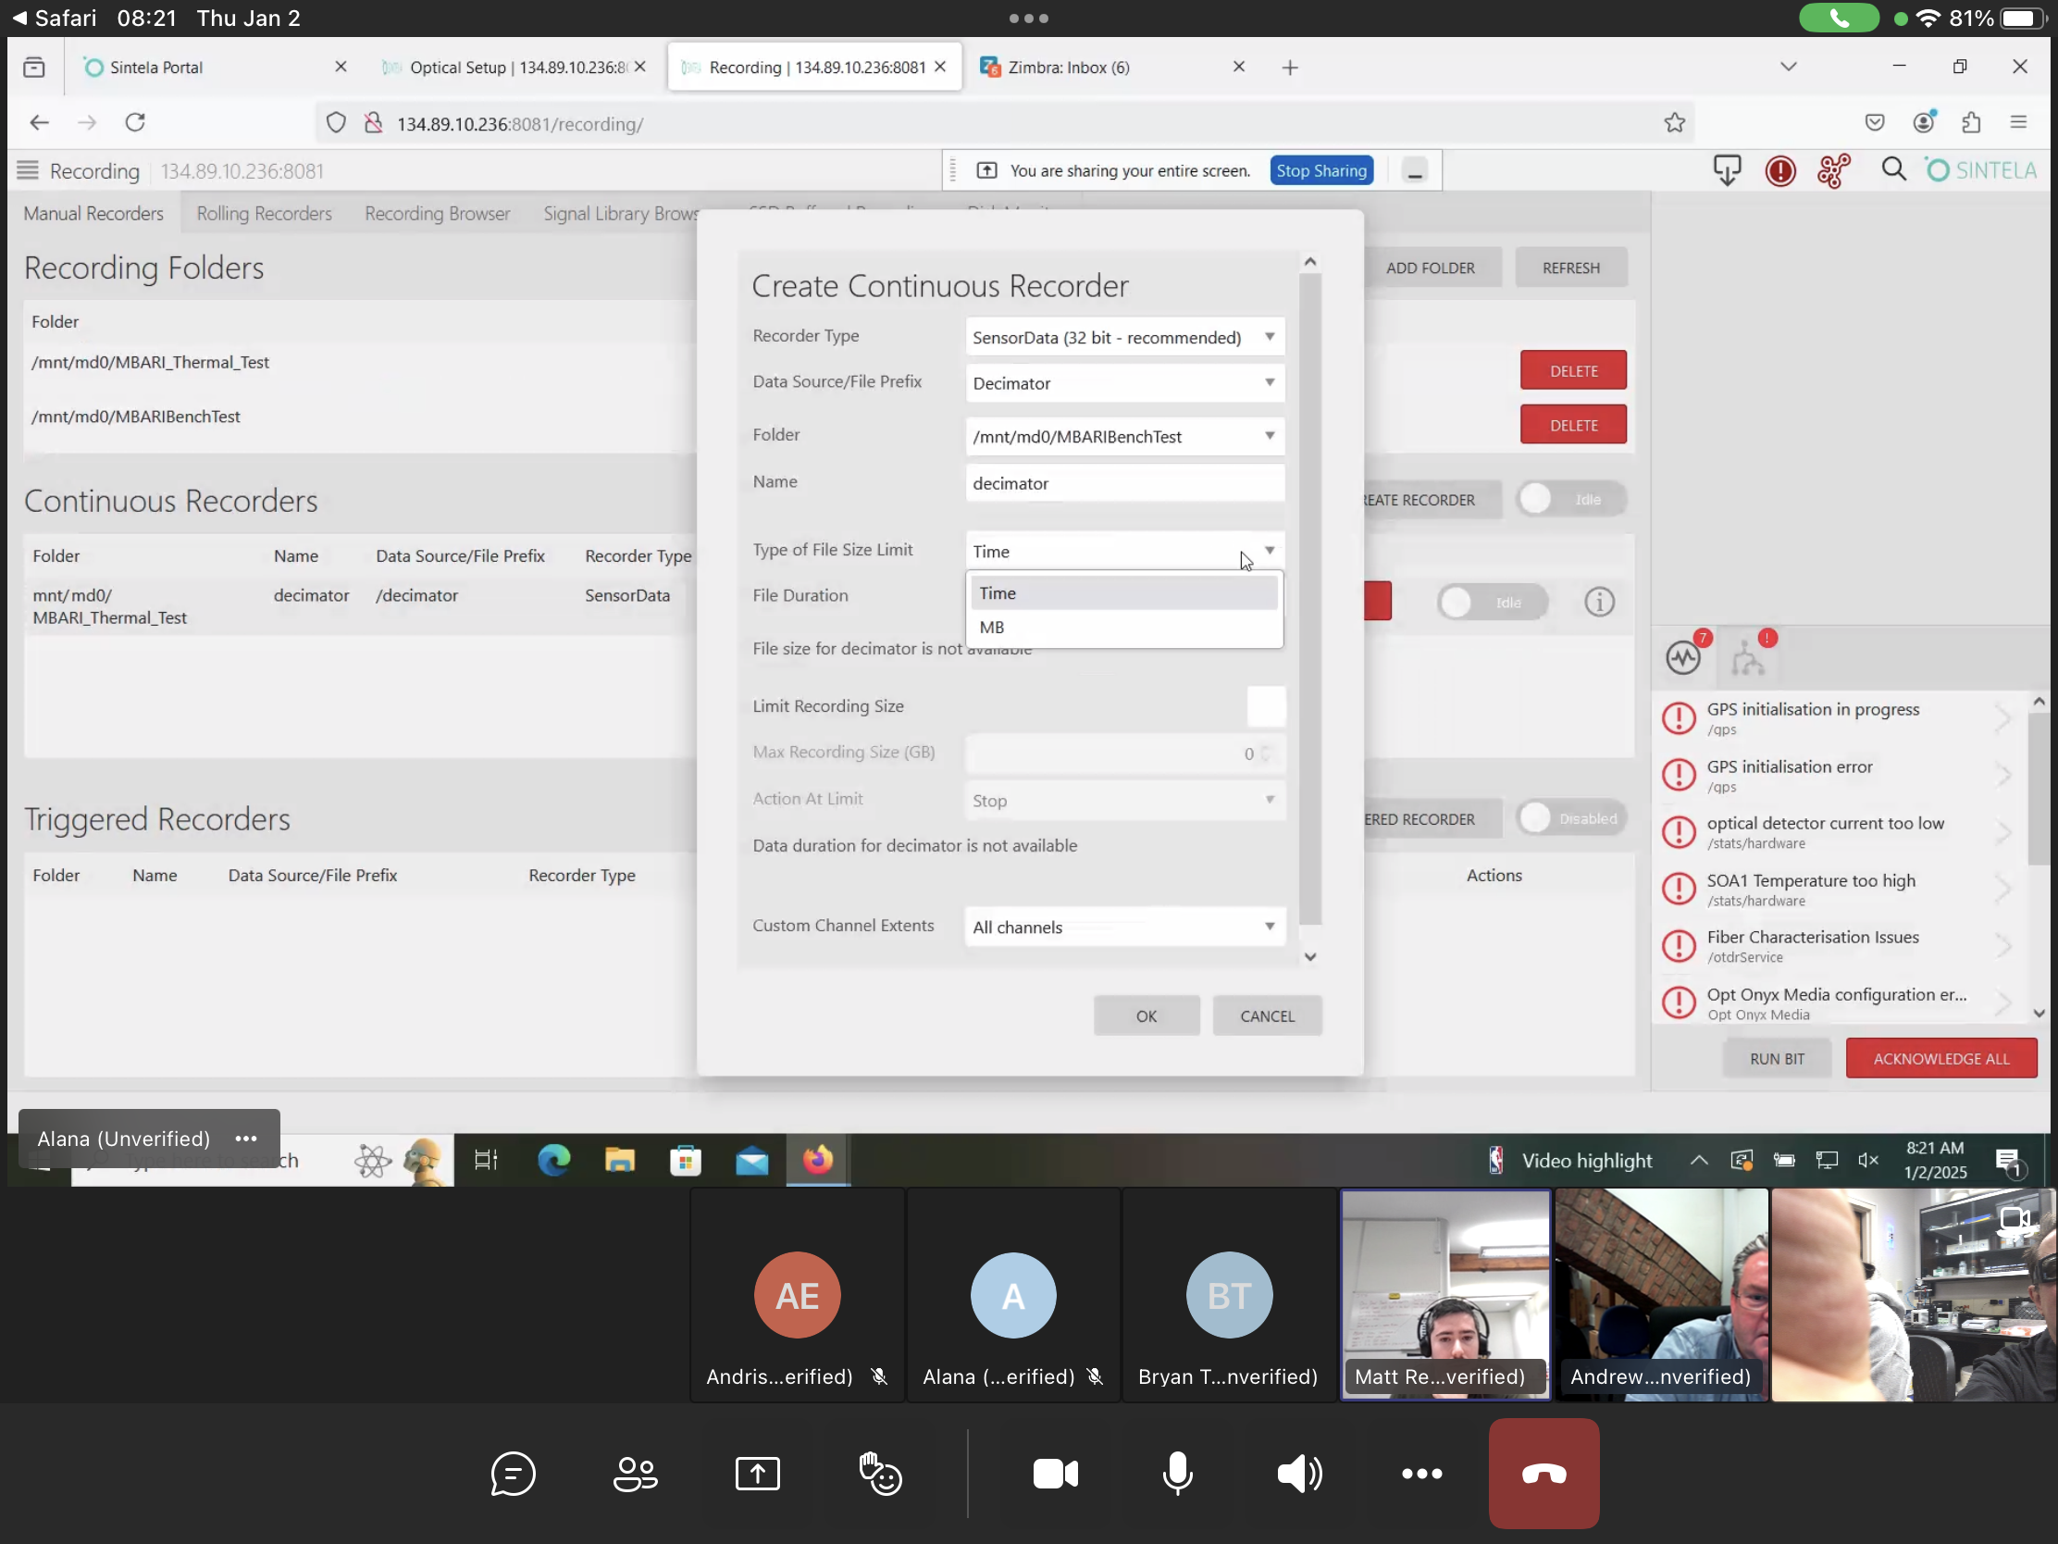Viewport: 2058px width, 1544px height.
Task: Click the alerts list scrollbar
Action: pos(2039,790)
